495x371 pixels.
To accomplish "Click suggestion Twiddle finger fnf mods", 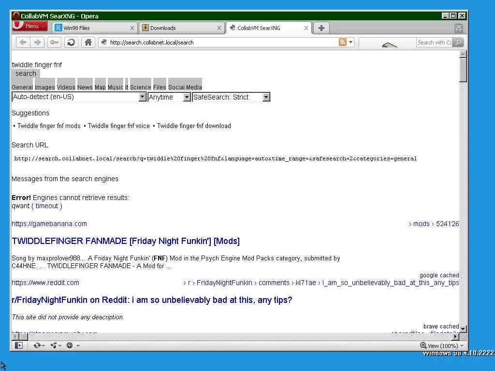I will pyautogui.click(x=49, y=126).
